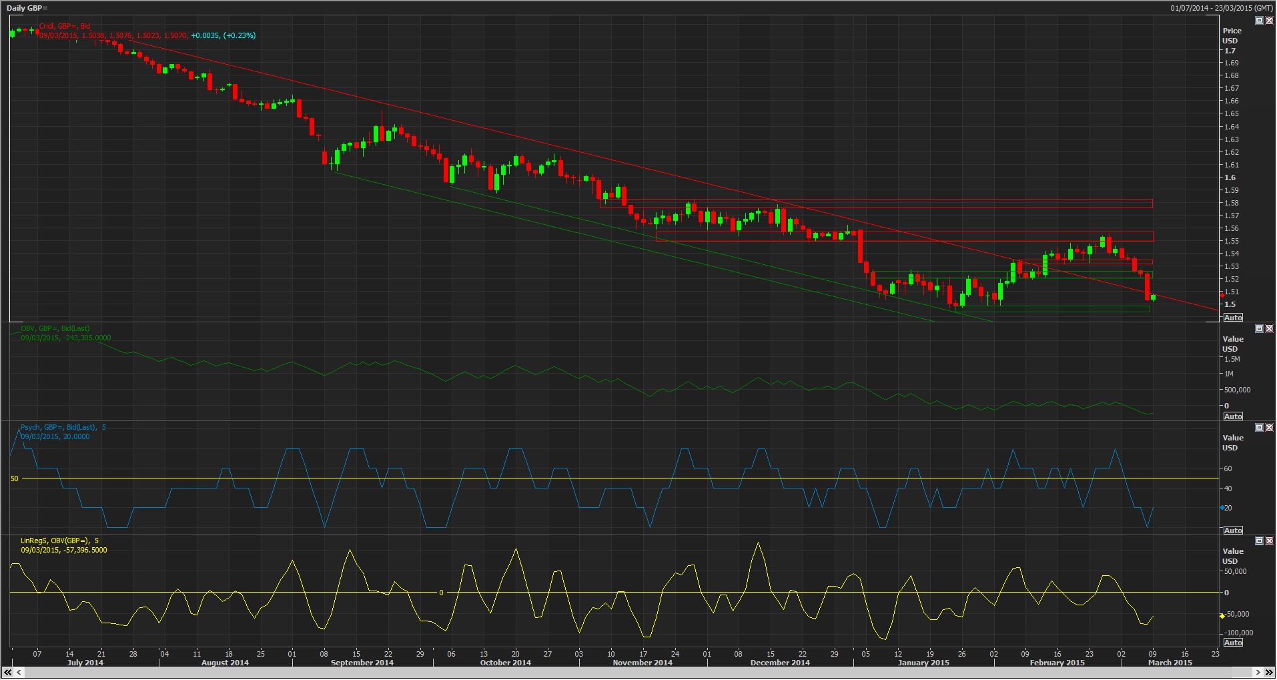Select the 'Daily GBP=' chart title
1277x680 pixels.
point(27,8)
